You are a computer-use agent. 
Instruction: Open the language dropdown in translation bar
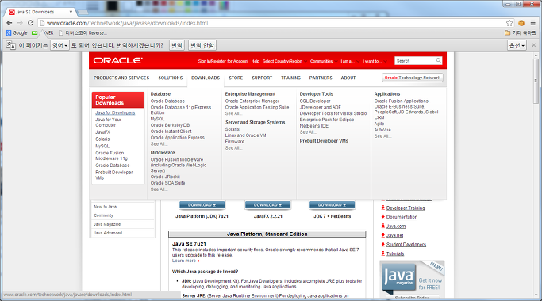[60, 45]
